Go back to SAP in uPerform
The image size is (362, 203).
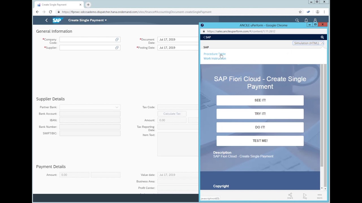(207, 37)
